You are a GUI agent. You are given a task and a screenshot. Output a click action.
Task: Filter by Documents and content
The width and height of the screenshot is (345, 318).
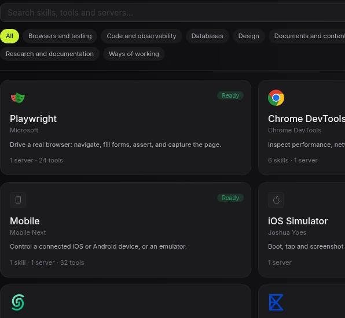307,36
